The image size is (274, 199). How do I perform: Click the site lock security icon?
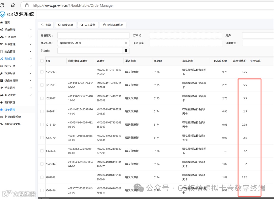point(27,5)
